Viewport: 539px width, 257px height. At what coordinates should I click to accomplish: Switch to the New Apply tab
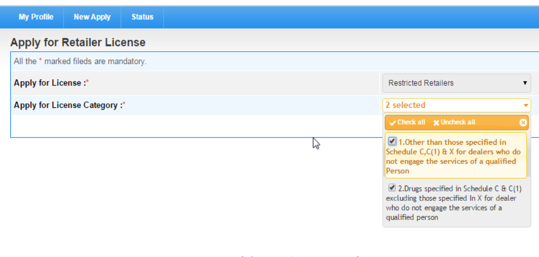pyautogui.click(x=92, y=17)
